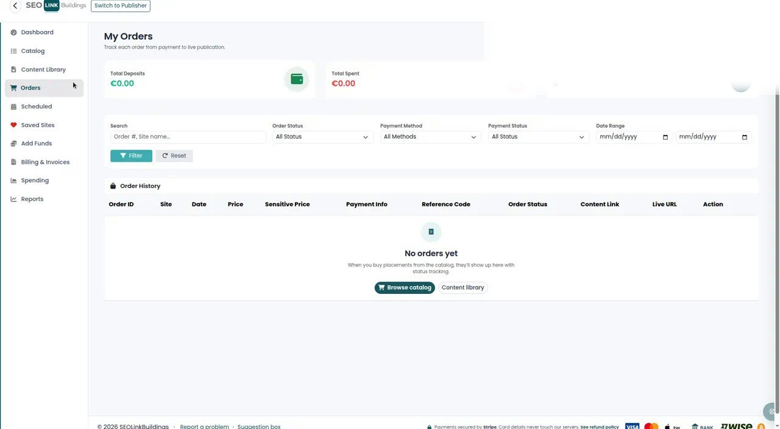Click the Scheduled calendar icon
This screenshot has width=780, height=429.
point(13,106)
